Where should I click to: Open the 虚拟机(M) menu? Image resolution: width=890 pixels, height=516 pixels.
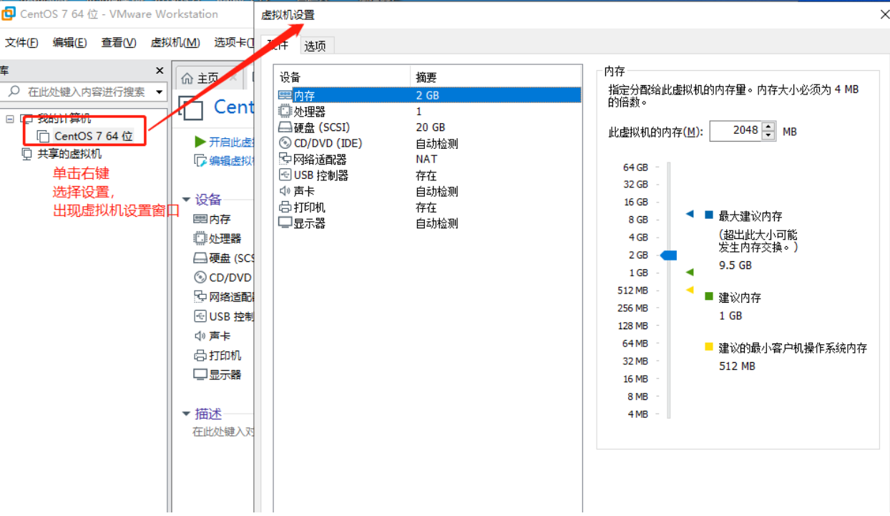[x=175, y=43]
